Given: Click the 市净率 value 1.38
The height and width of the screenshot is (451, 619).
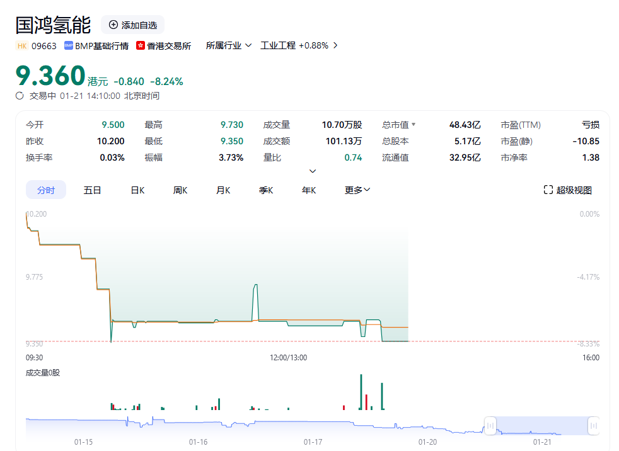Looking at the screenshot, I should (591, 158).
